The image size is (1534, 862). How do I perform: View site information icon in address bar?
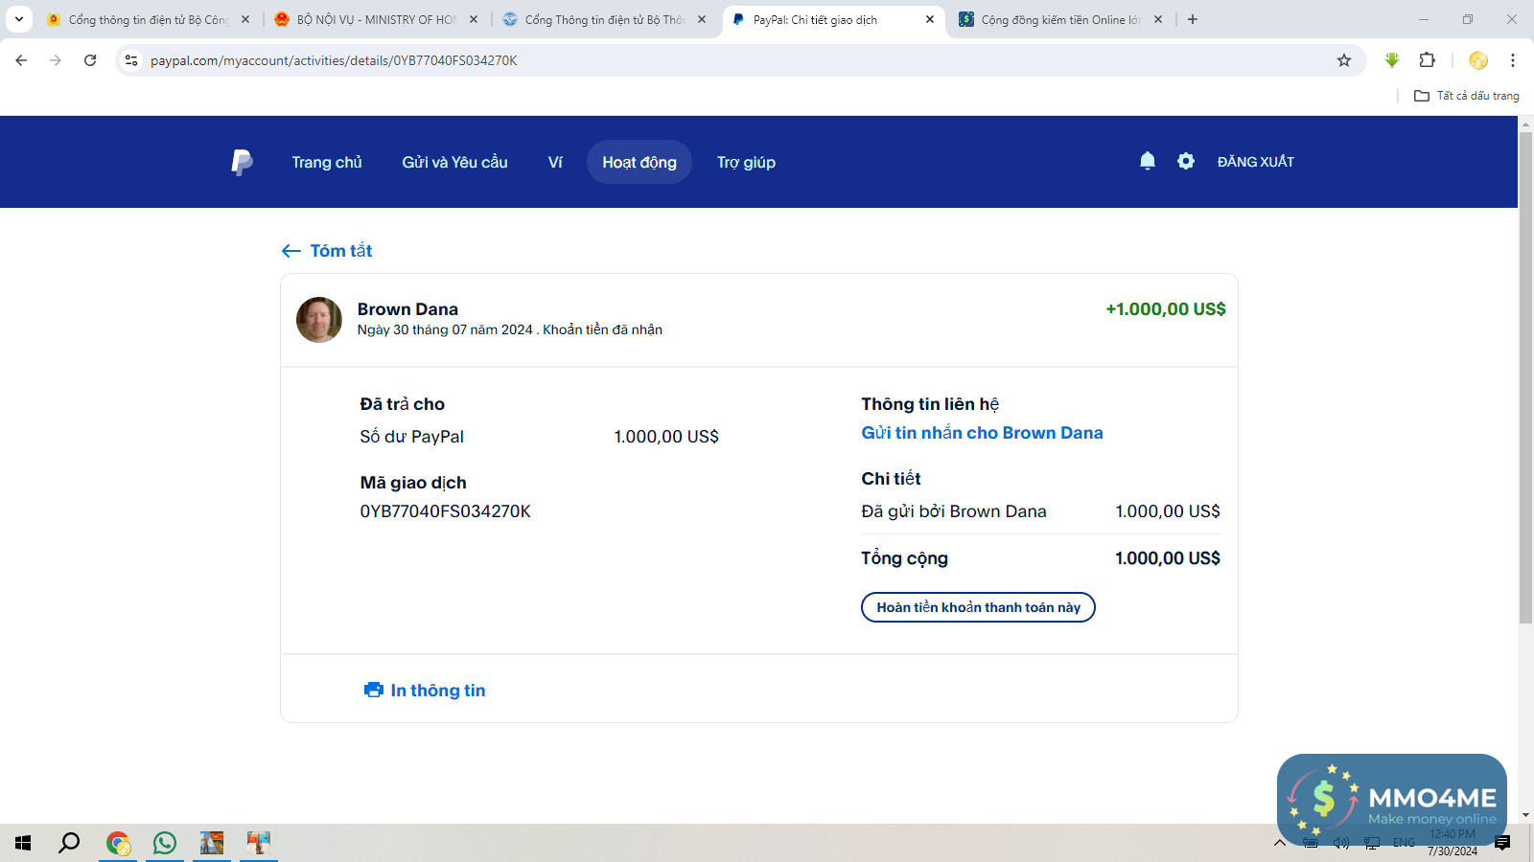pos(131,60)
